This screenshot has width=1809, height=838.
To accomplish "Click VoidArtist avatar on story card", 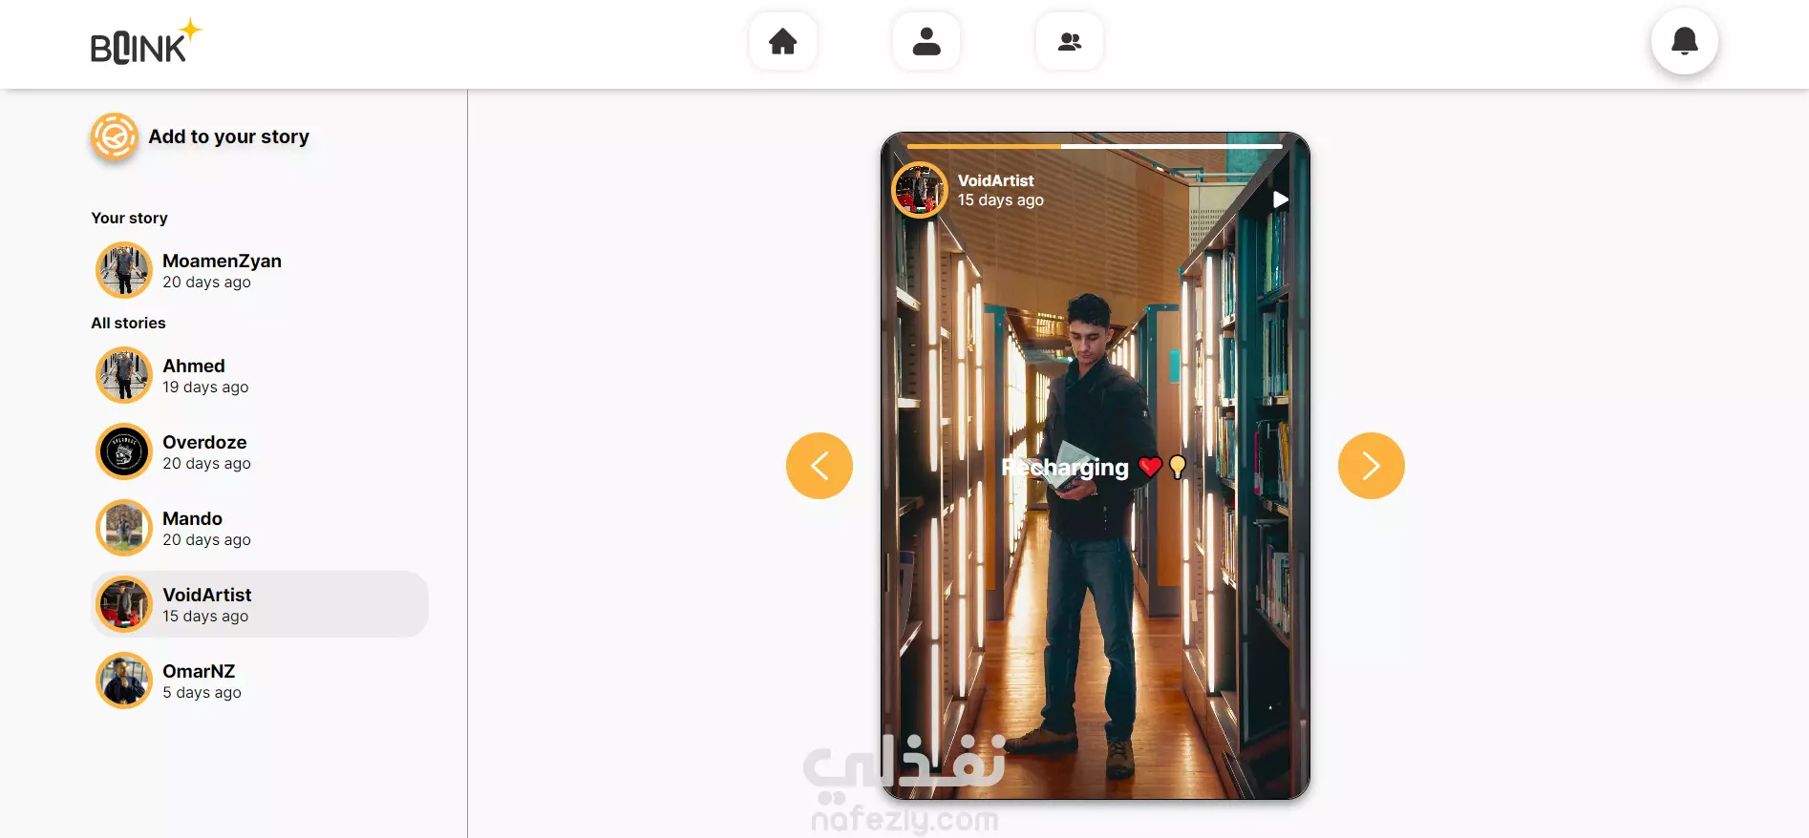I will (x=920, y=190).
